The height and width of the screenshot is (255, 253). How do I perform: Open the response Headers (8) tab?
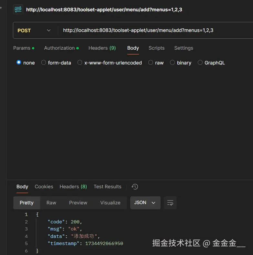coord(73,187)
